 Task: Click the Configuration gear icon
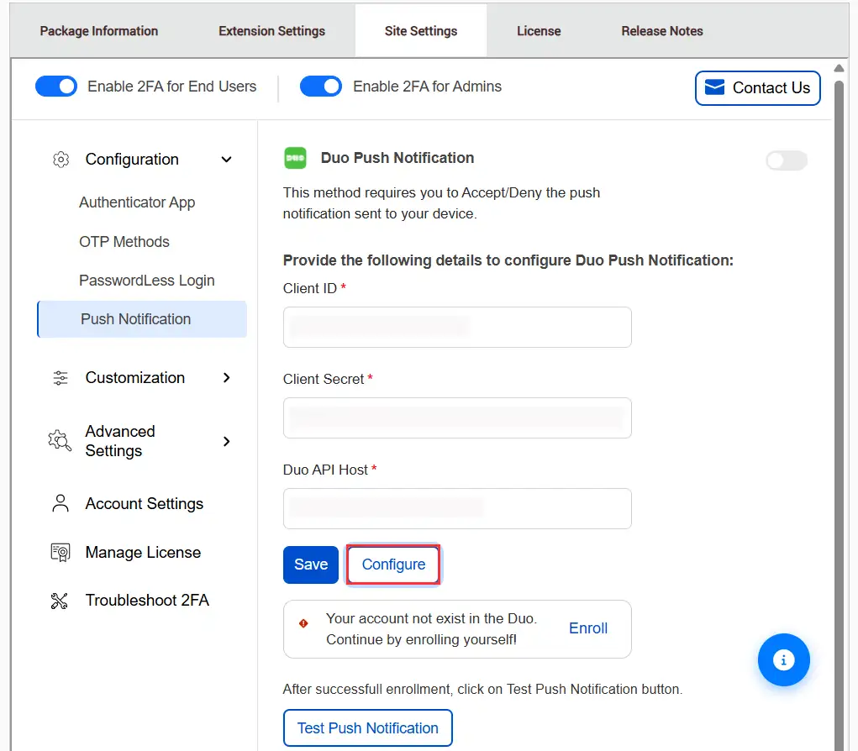coord(61,159)
